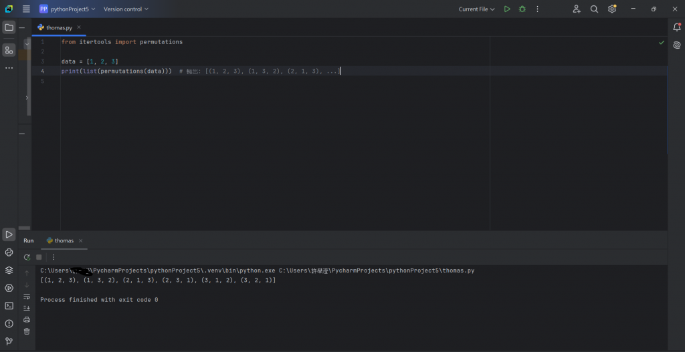The height and width of the screenshot is (352, 685).
Task: Toggle scroll to end of console
Action: click(x=27, y=308)
